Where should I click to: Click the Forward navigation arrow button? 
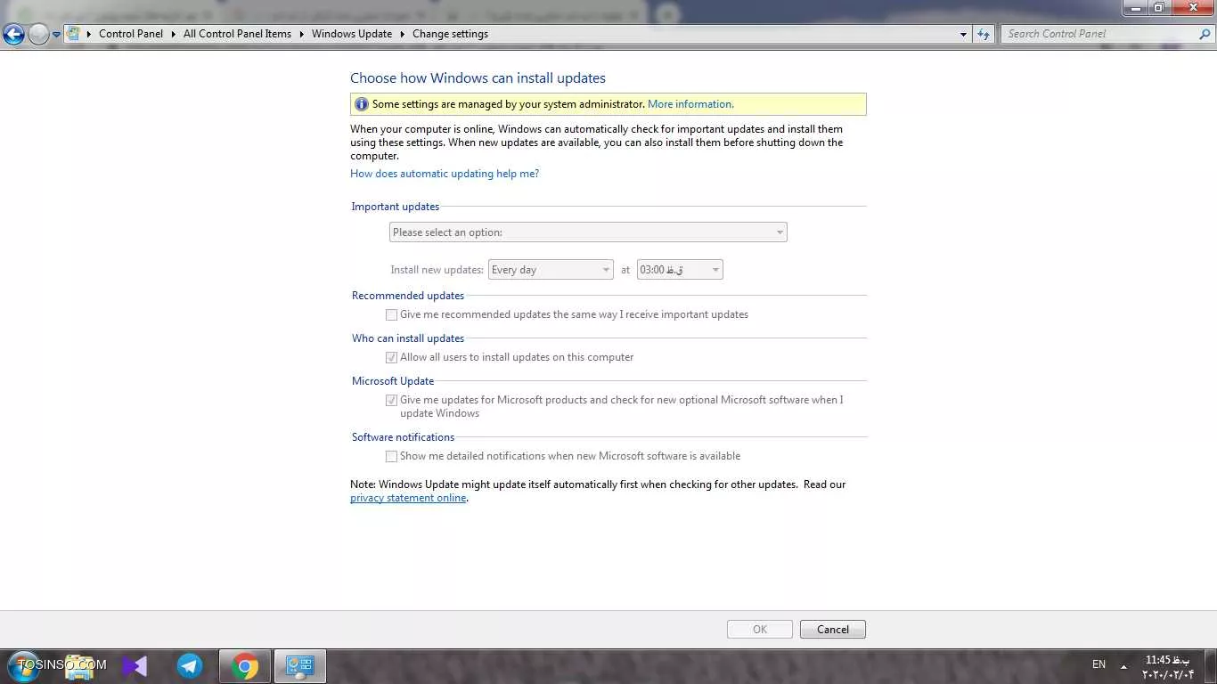[38, 34]
